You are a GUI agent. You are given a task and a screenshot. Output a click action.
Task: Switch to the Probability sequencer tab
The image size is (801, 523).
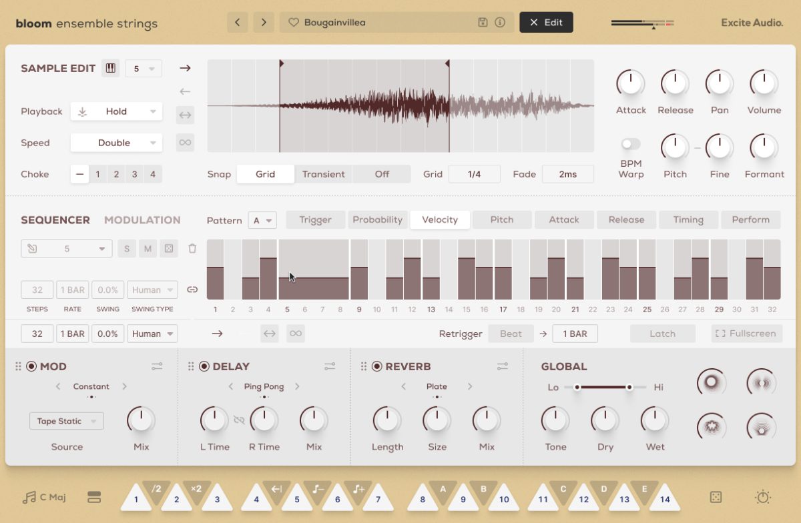click(x=378, y=219)
